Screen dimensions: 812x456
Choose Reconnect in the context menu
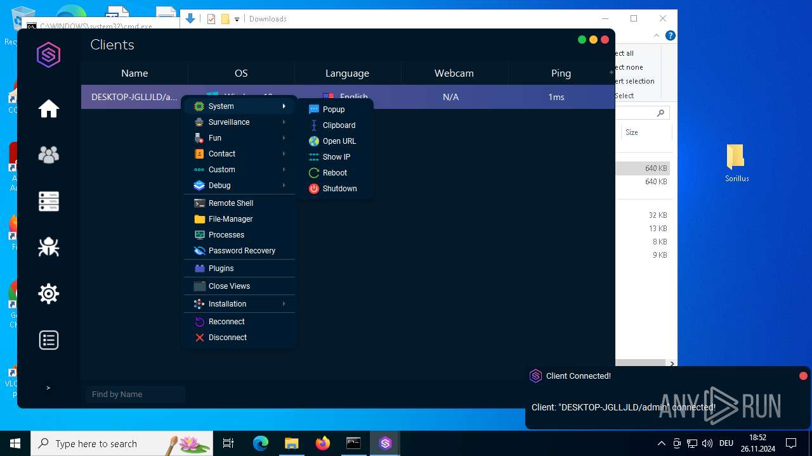[x=240, y=322]
